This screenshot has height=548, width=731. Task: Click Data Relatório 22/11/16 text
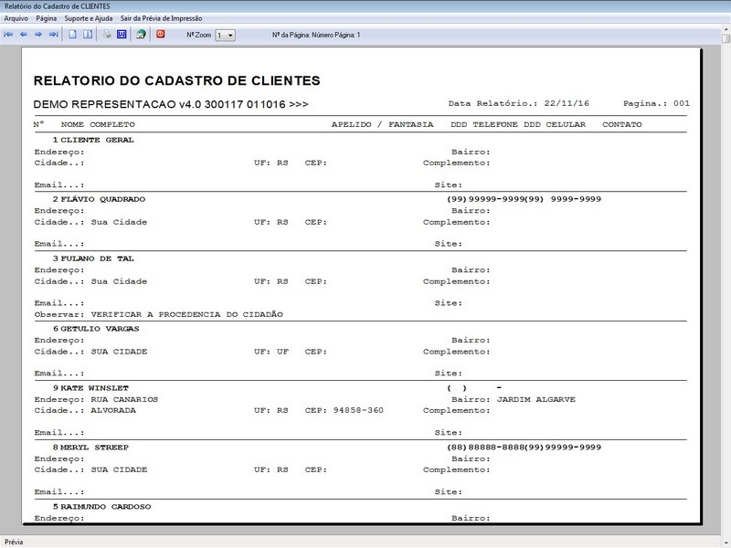tap(519, 103)
